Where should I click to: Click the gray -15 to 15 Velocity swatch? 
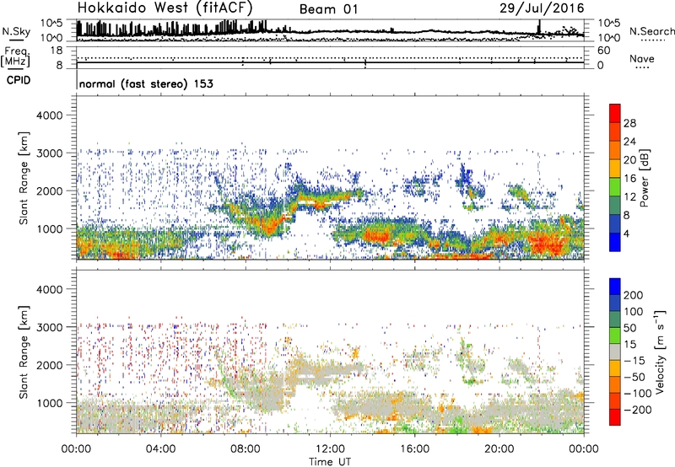[x=615, y=352]
